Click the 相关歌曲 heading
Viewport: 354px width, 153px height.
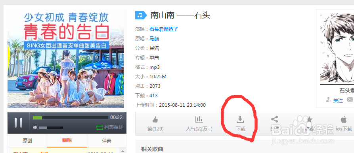point(152,149)
